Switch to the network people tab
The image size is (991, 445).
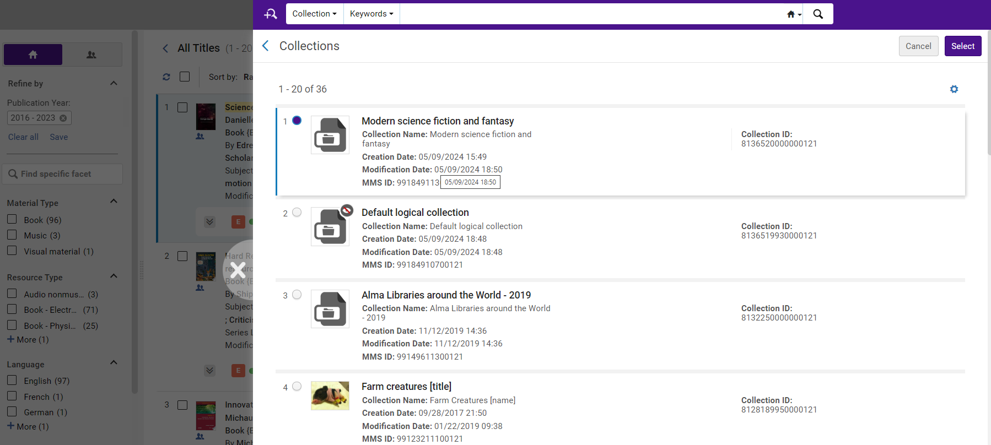[x=91, y=55]
